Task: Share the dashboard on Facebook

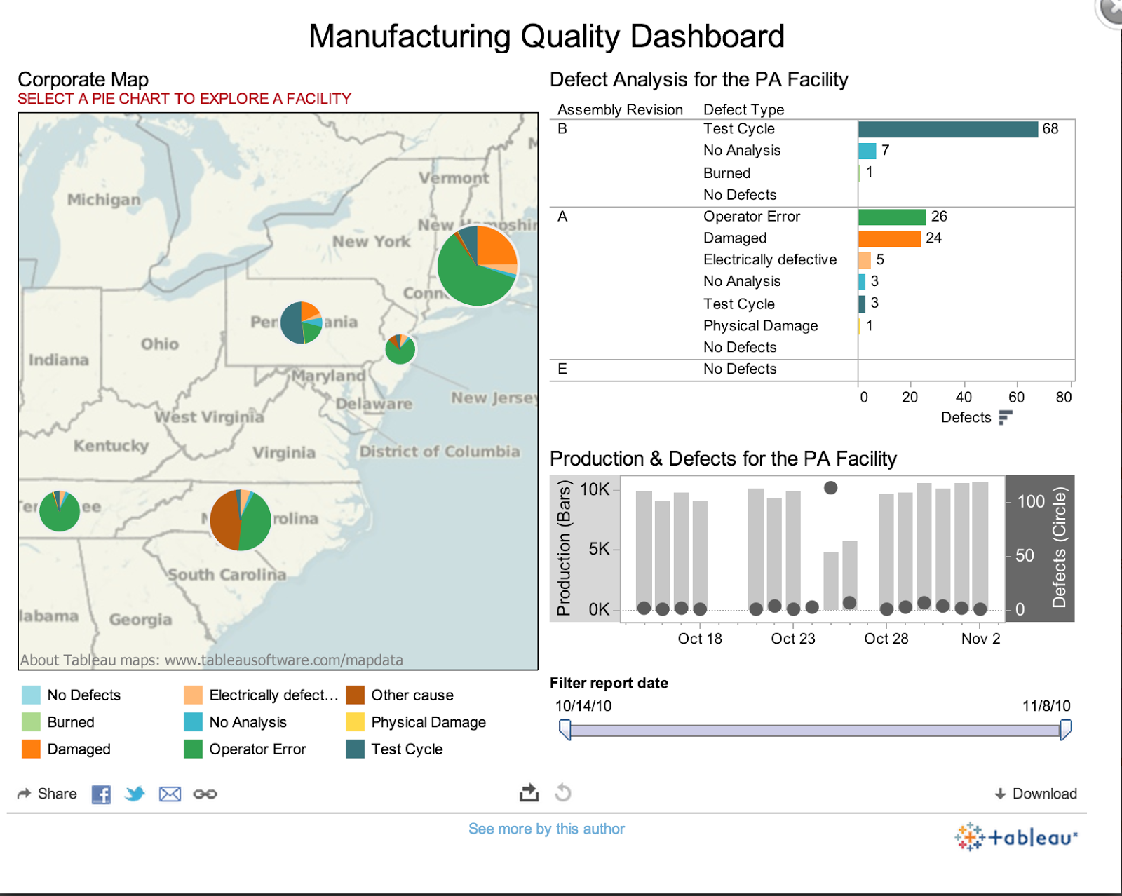Action: [x=100, y=794]
